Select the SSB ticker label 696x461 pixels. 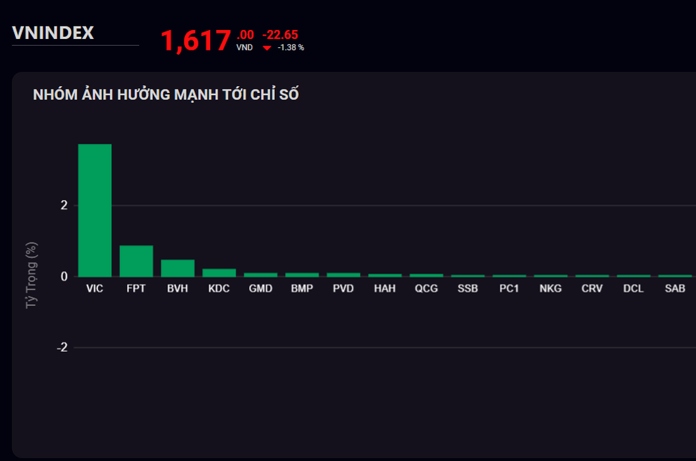(x=467, y=289)
